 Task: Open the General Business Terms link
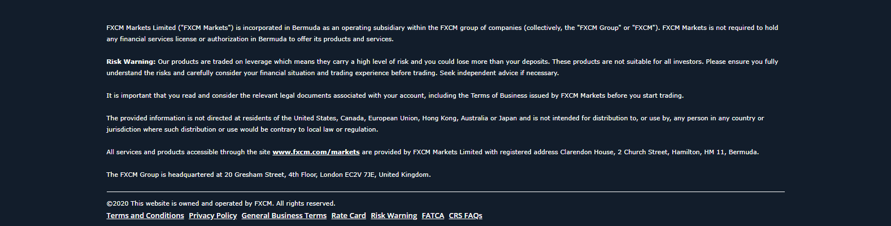point(284,216)
